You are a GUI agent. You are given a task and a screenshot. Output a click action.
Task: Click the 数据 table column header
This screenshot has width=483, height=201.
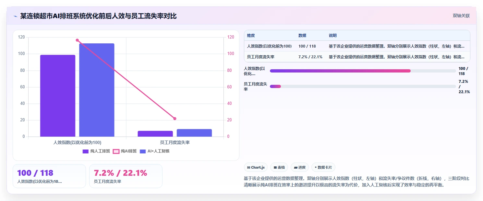tap(302, 36)
